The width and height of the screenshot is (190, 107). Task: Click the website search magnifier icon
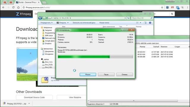172,14
